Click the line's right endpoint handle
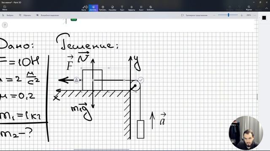This screenshot has height=151, width=270. [x=124, y=80]
